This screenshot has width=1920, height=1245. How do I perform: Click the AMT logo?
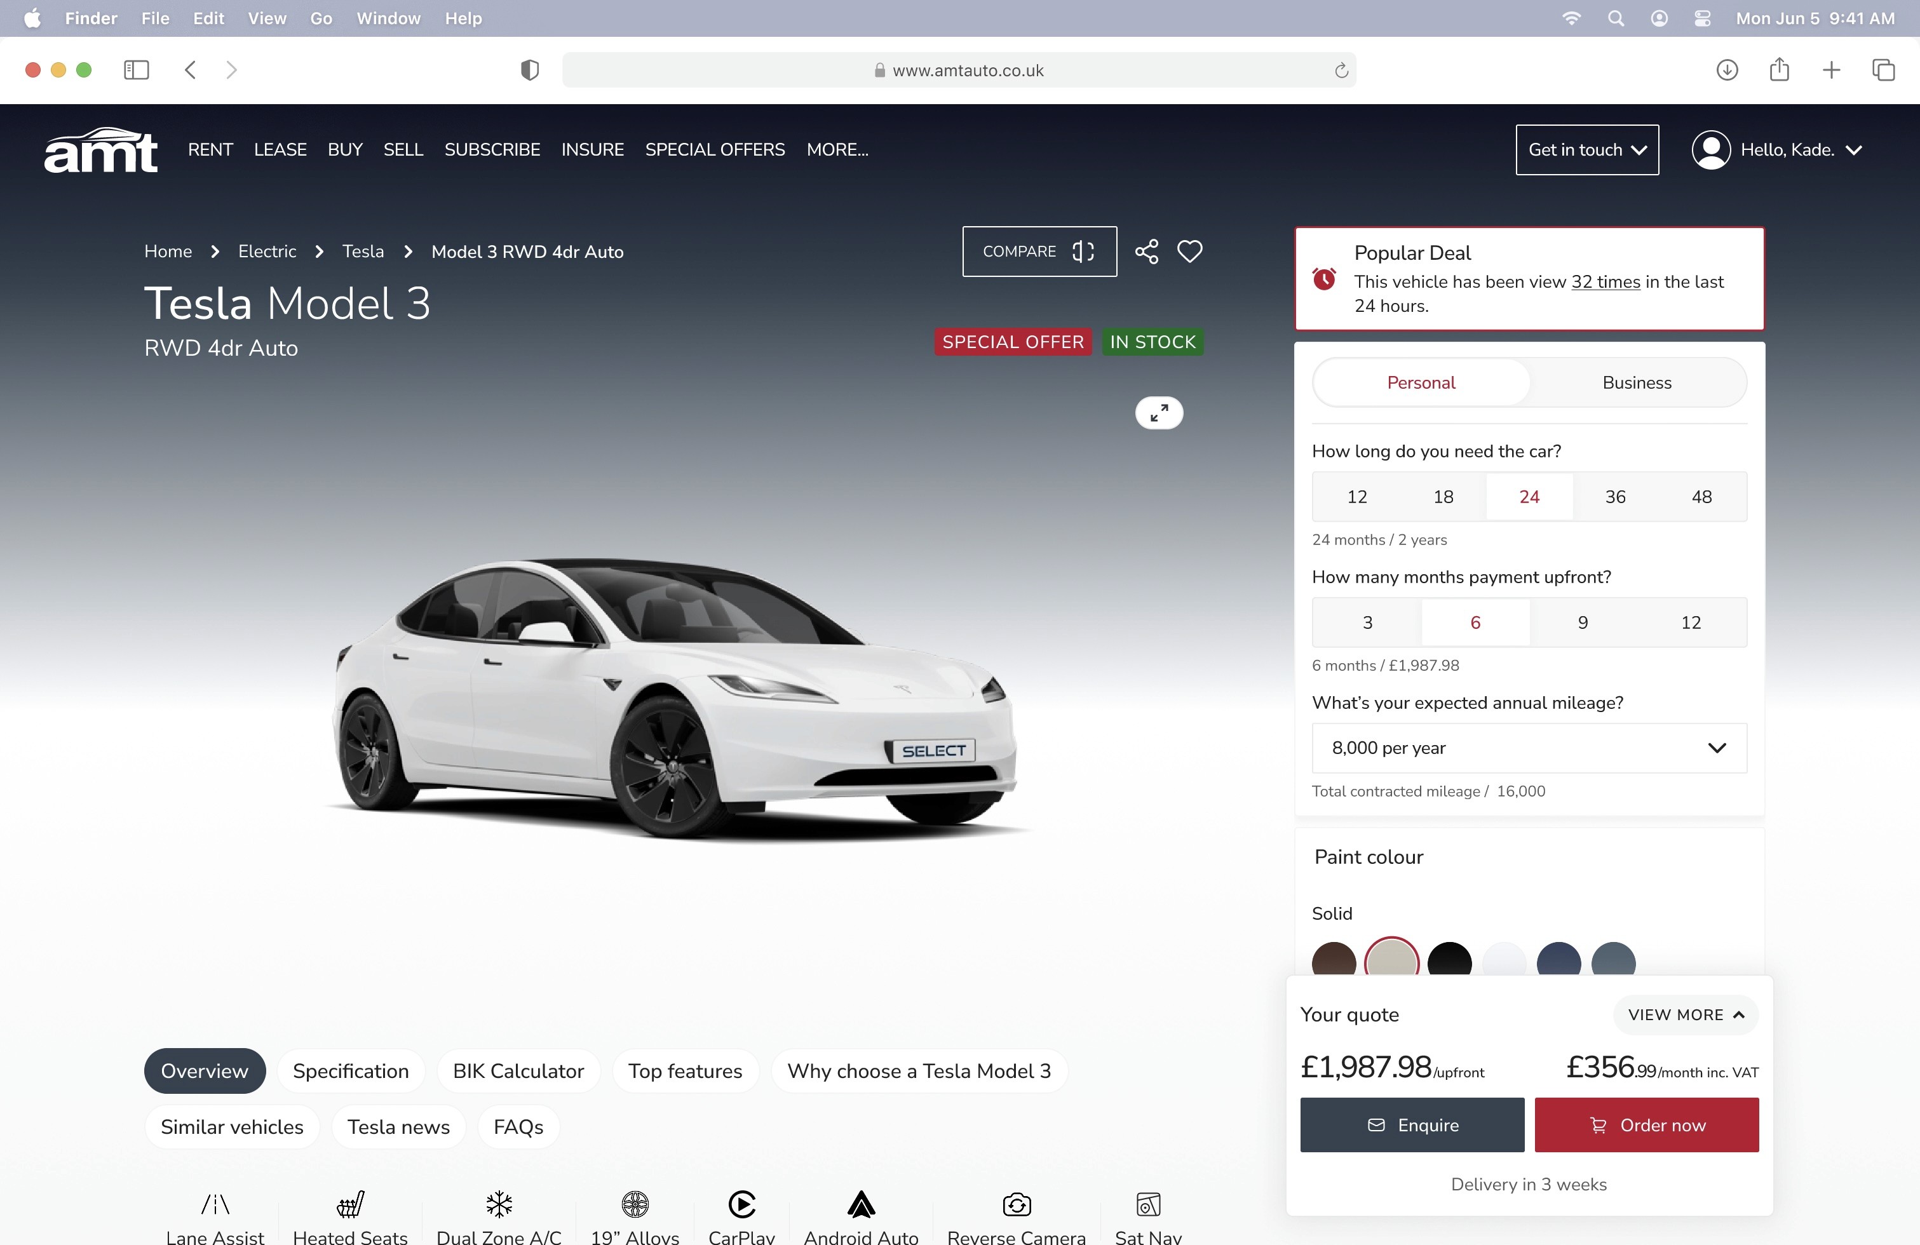pos(101,150)
